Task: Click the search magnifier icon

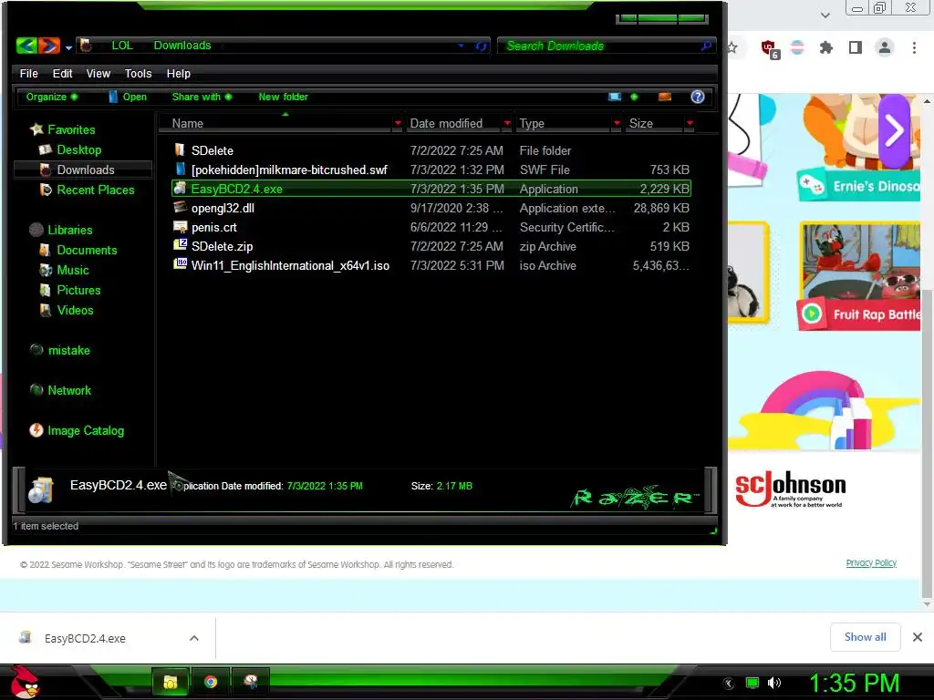Action: click(707, 46)
